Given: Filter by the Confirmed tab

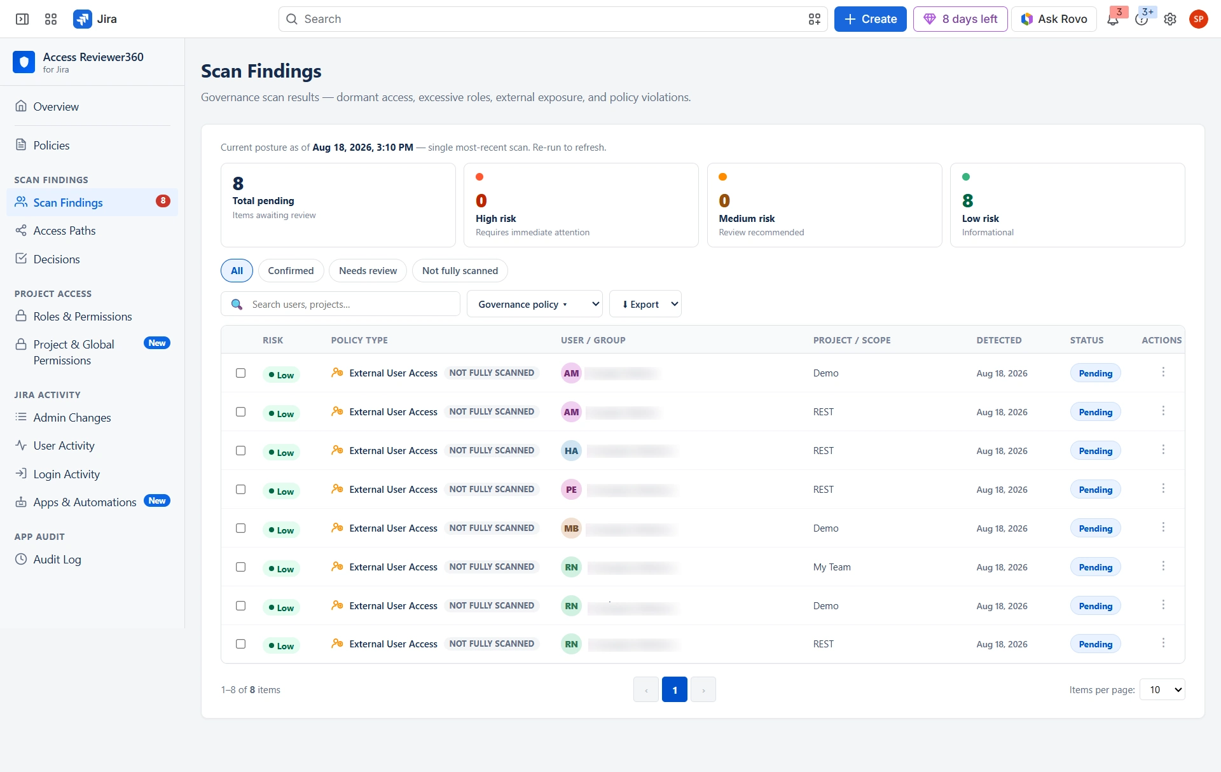Looking at the screenshot, I should pos(291,271).
